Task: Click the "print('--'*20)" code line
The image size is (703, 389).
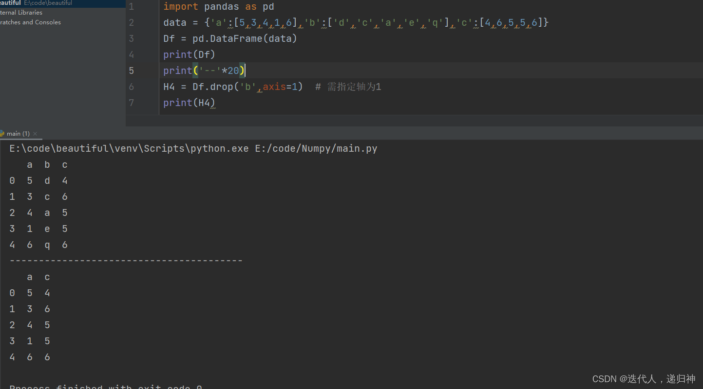Action: 205,71
